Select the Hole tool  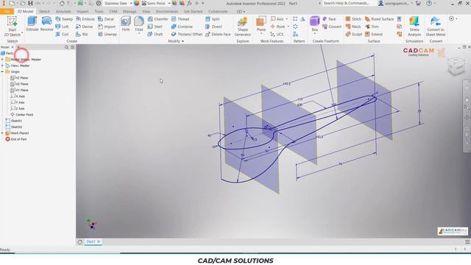pos(126,24)
